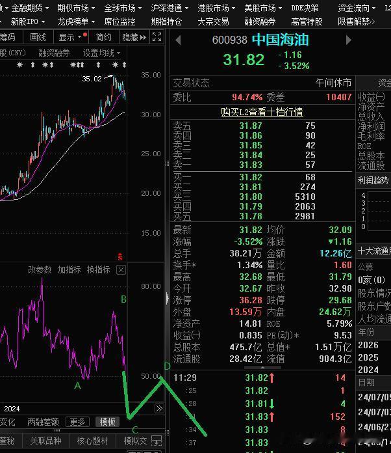Image resolution: width=391 pixels, height=453 pixels.
Task: Click the 涨停 price 36.28
Action: [x=251, y=300]
